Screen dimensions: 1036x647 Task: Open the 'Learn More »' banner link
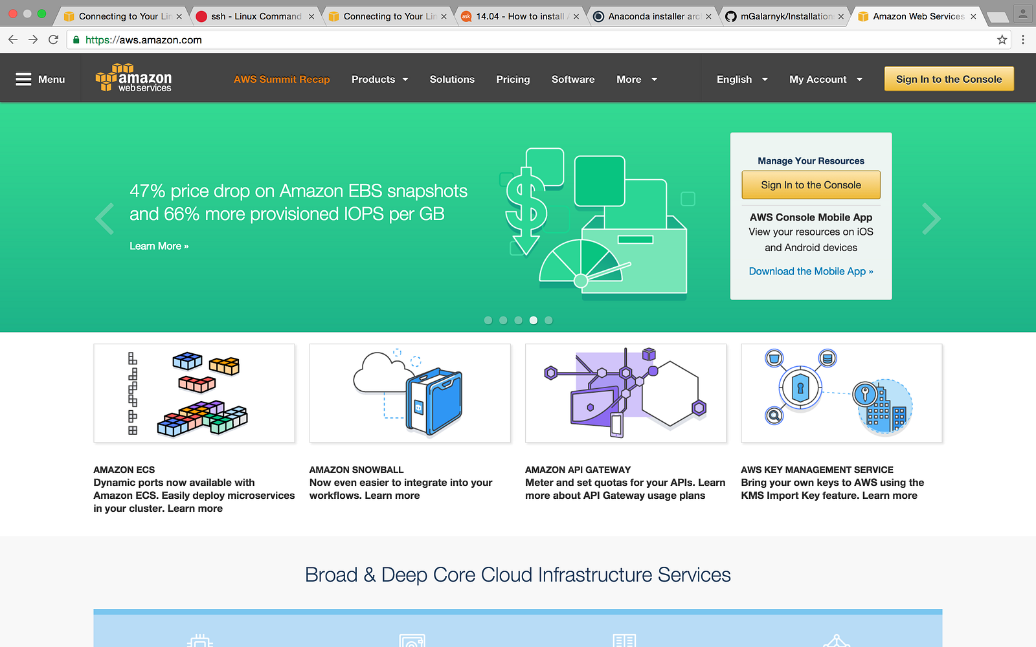(159, 246)
